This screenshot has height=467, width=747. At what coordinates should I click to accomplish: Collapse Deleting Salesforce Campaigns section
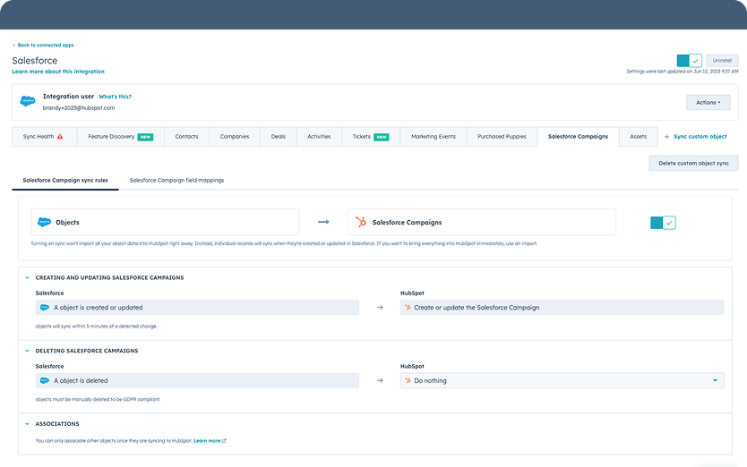(27, 351)
